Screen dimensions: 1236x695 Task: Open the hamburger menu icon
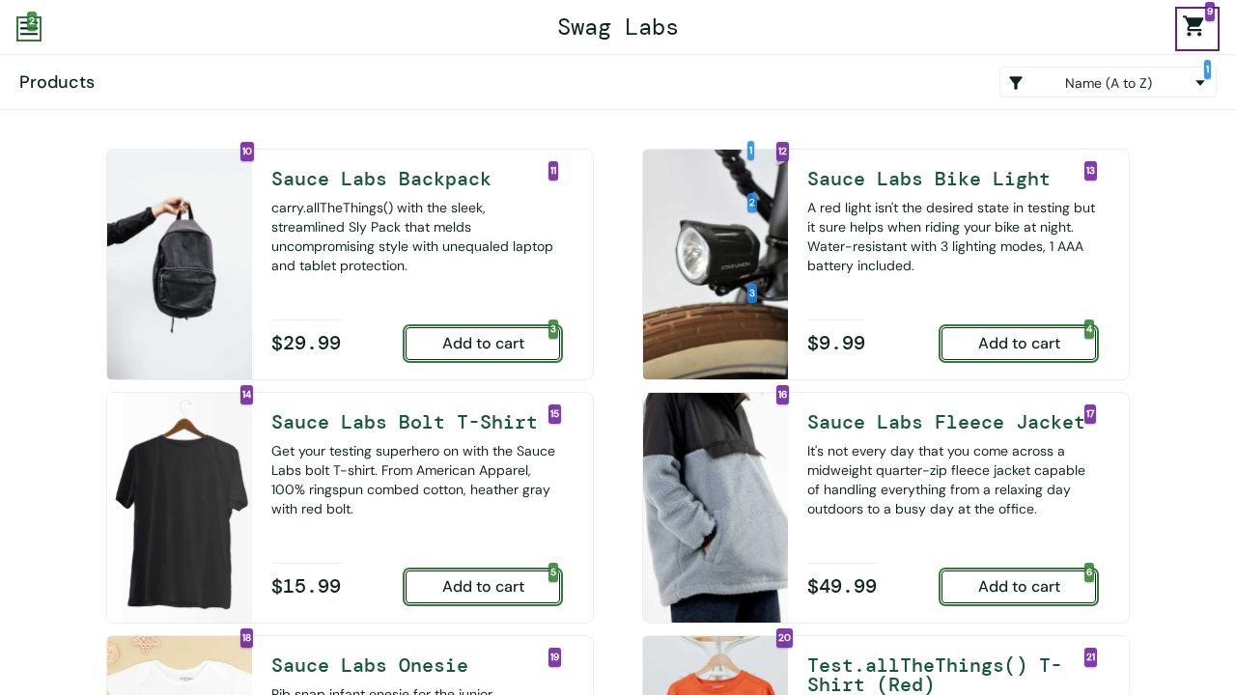coord(29,29)
